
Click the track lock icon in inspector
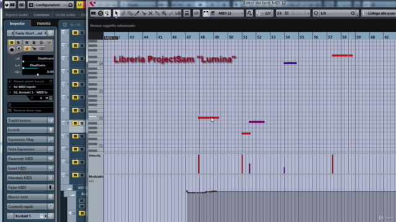click(34, 48)
